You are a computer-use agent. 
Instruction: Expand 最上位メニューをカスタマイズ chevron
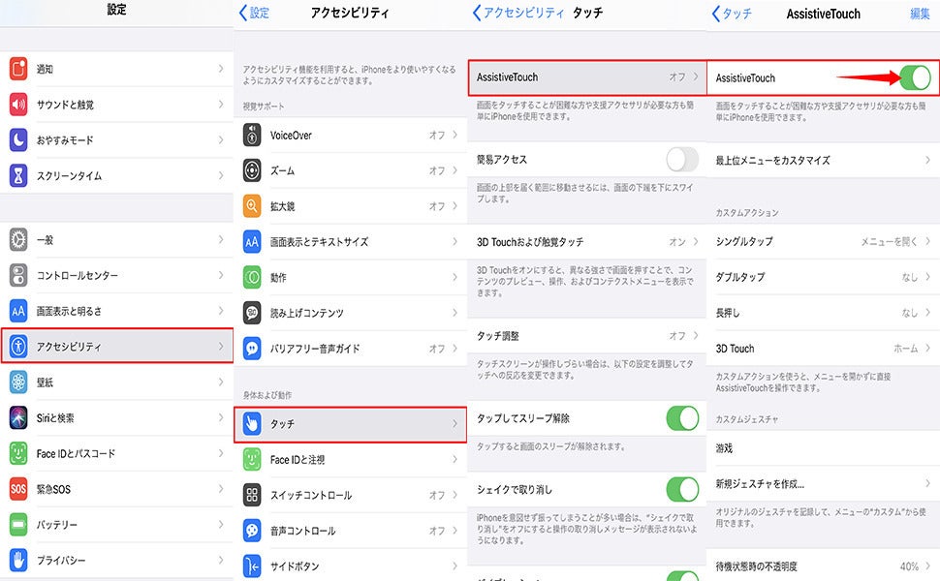coord(927,160)
